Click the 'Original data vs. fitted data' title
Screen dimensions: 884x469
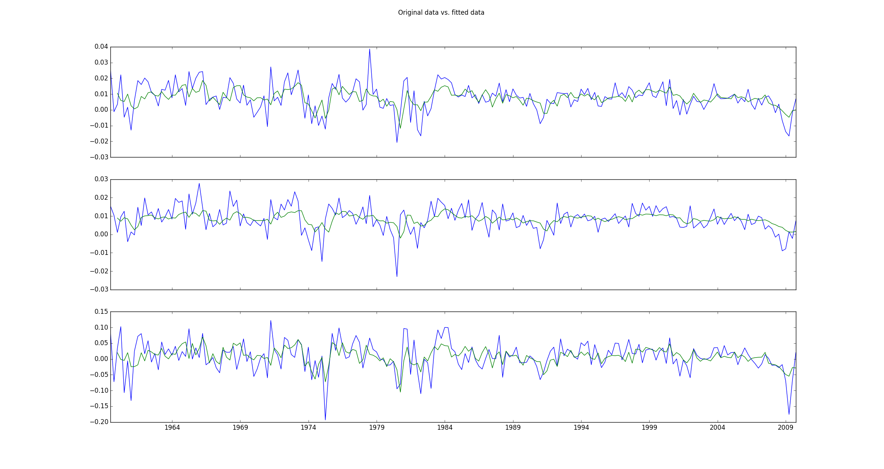click(x=441, y=12)
